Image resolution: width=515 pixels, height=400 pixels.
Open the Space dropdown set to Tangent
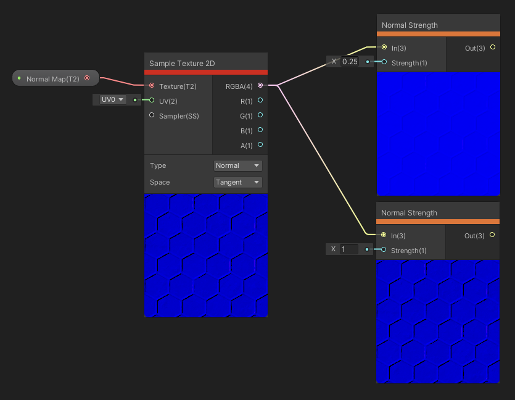238,182
